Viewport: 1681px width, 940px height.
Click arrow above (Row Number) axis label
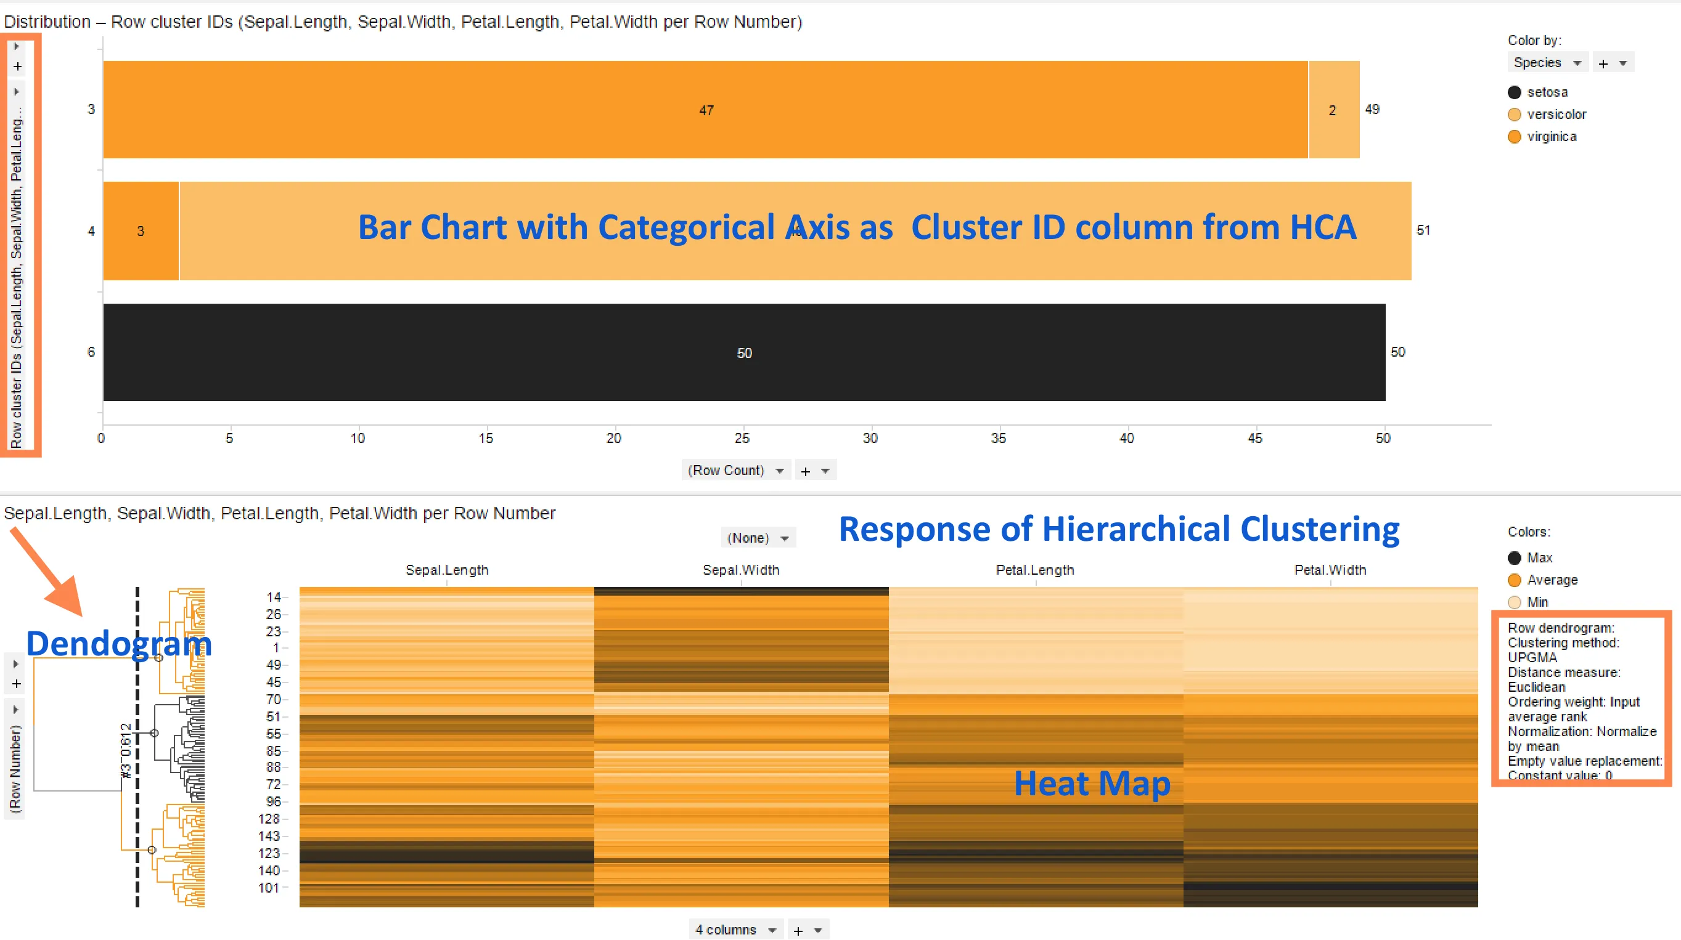15,709
